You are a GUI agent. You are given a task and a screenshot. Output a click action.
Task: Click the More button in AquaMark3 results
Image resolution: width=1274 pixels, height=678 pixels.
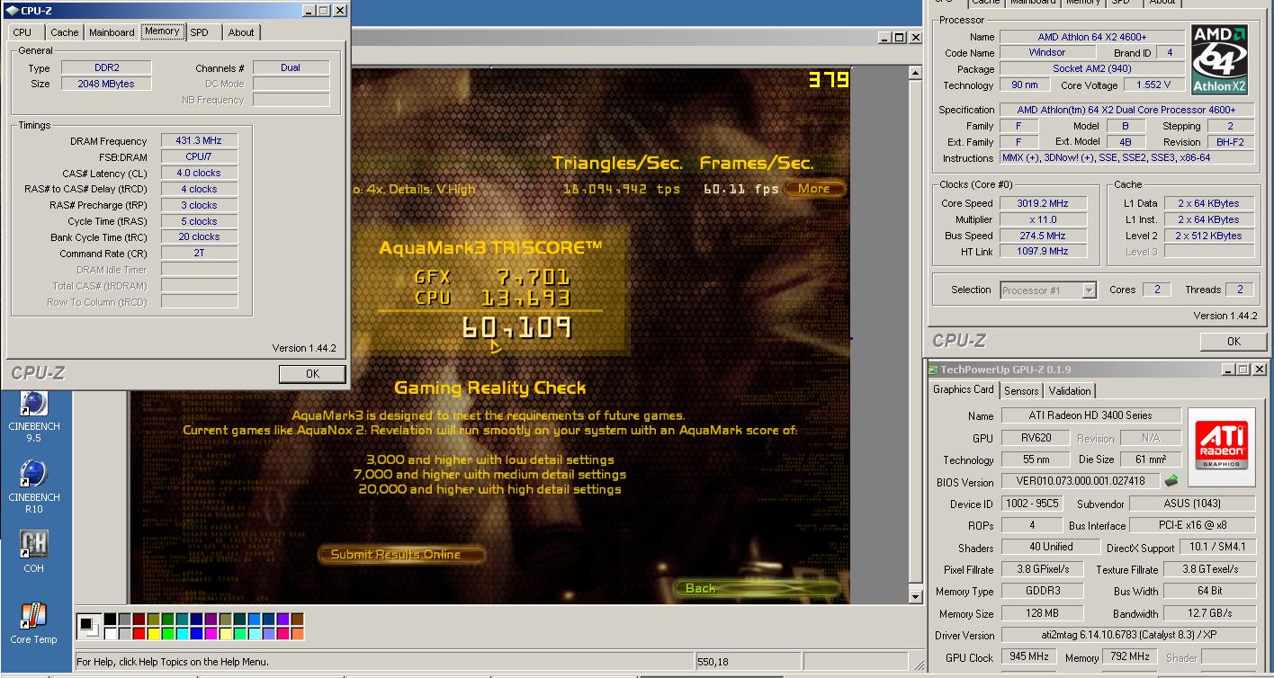(x=814, y=188)
